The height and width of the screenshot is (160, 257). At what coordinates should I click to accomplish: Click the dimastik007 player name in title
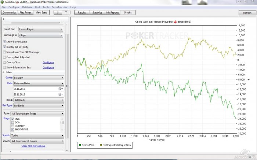[184, 22]
